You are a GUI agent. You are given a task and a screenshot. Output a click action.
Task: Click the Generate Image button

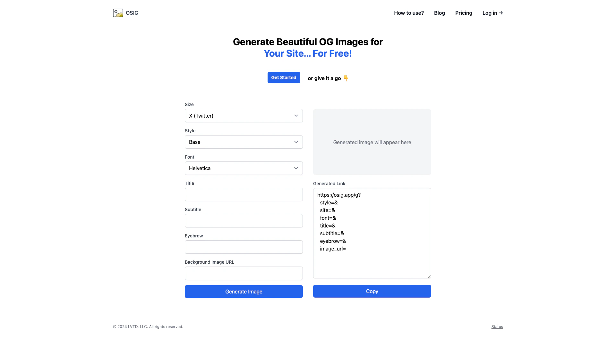244,292
